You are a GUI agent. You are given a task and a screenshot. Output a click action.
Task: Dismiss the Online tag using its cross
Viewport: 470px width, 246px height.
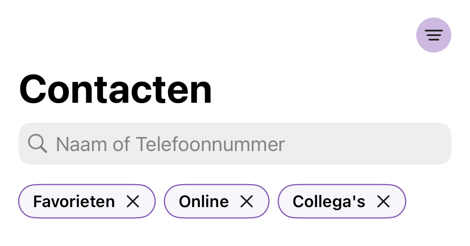pyautogui.click(x=247, y=201)
